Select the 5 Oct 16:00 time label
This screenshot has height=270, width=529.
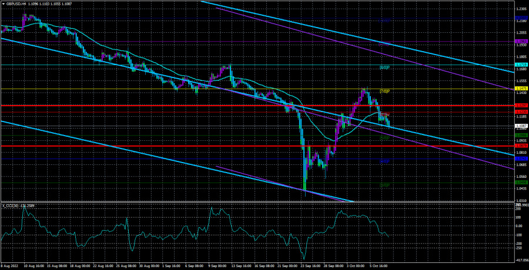(x=377, y=266)
